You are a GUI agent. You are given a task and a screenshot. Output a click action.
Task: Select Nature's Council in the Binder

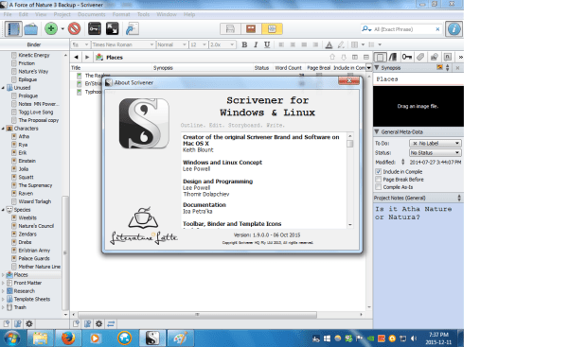click(36, 226)
